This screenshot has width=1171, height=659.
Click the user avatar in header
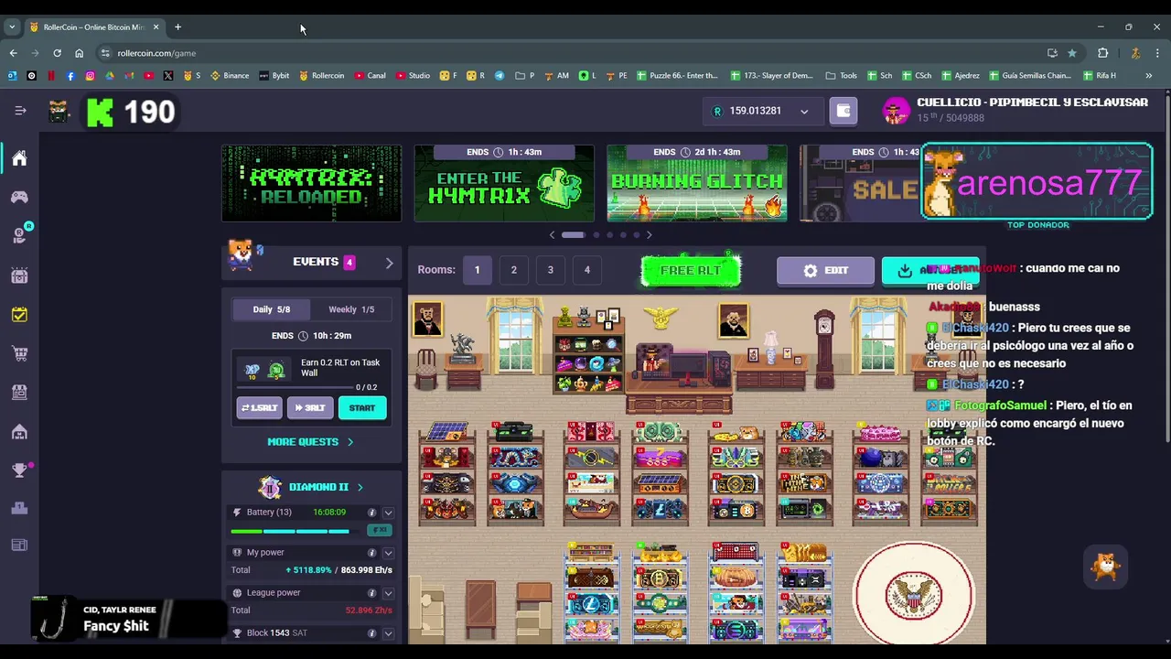pyautogui.click(x=896, y=111)
